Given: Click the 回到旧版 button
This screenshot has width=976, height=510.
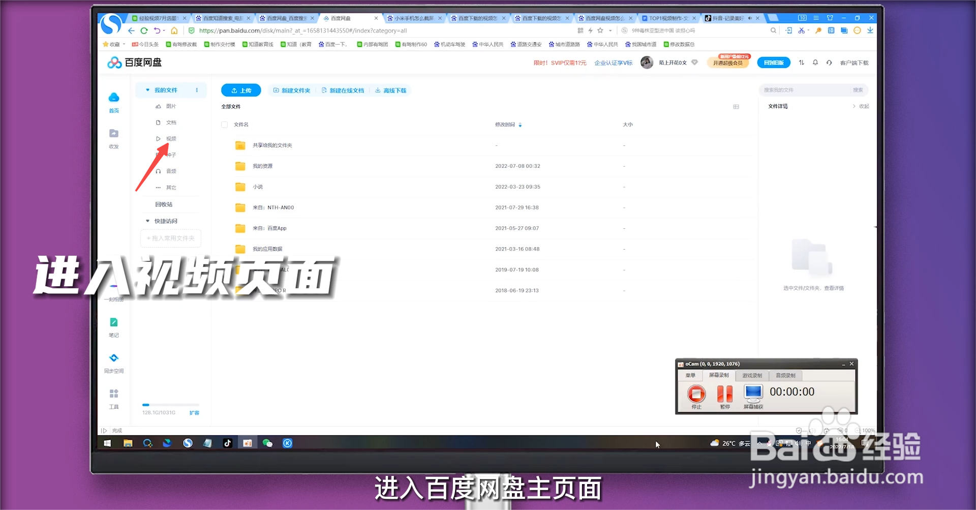Looking at the screenshot, I should point(774,63).
